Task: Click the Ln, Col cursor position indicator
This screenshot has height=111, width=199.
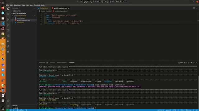Action: (x=161, y=110)
